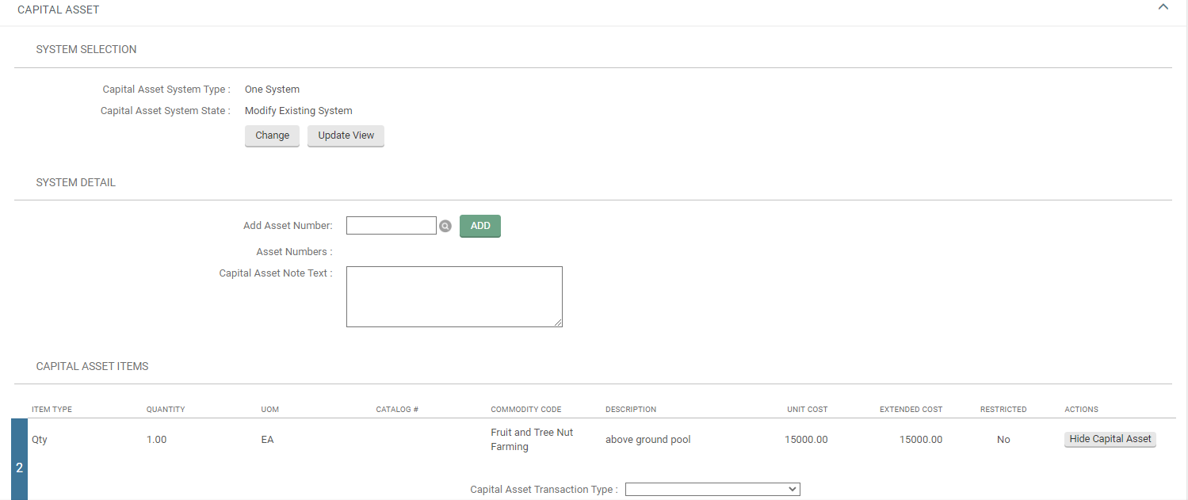Click the Item Type column header
The width and height of the screenshot is (1188, 500).
point(52,410)
